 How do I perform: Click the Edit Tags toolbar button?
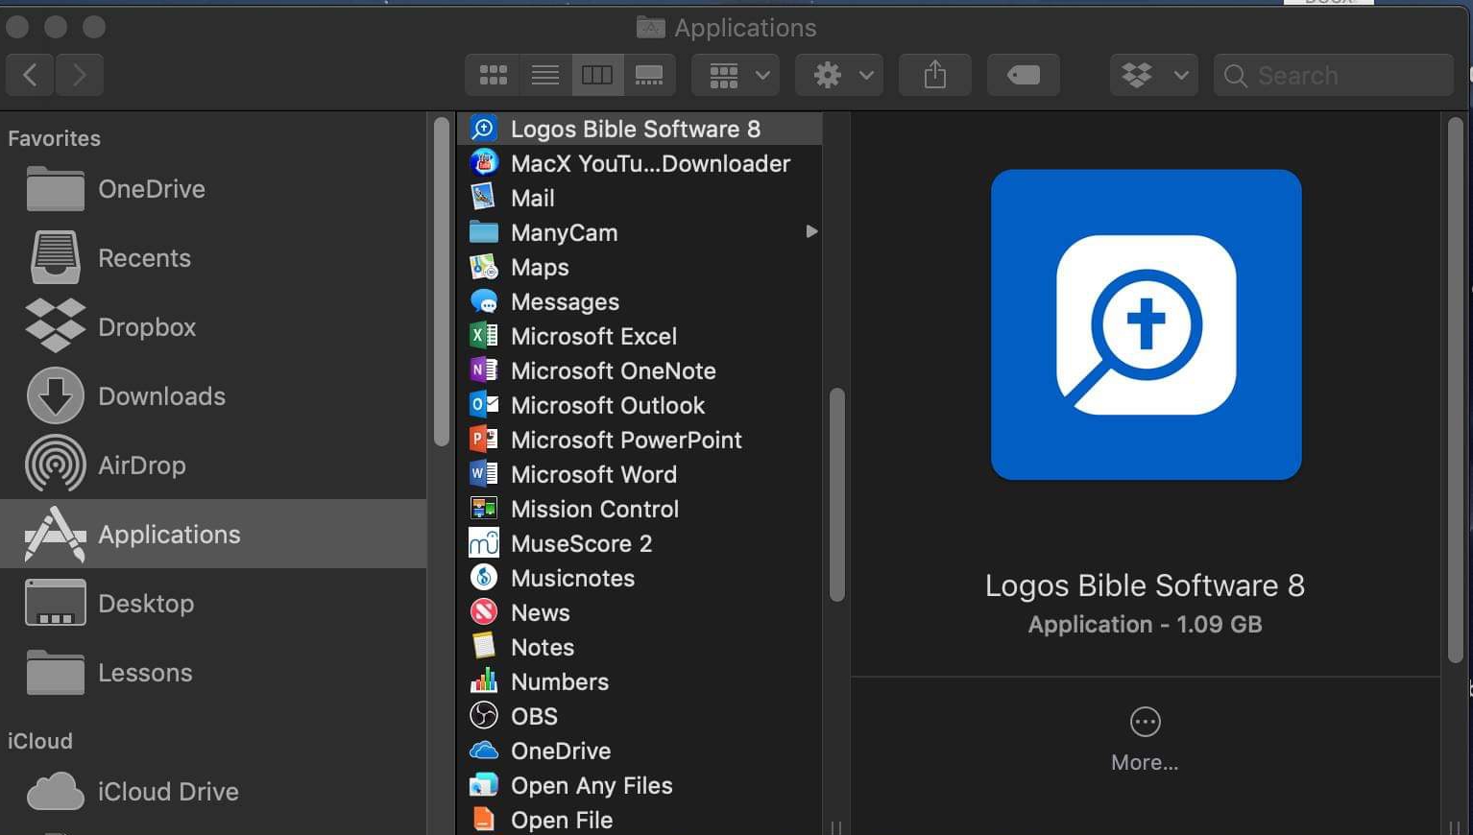click(x=1024, y=75)
